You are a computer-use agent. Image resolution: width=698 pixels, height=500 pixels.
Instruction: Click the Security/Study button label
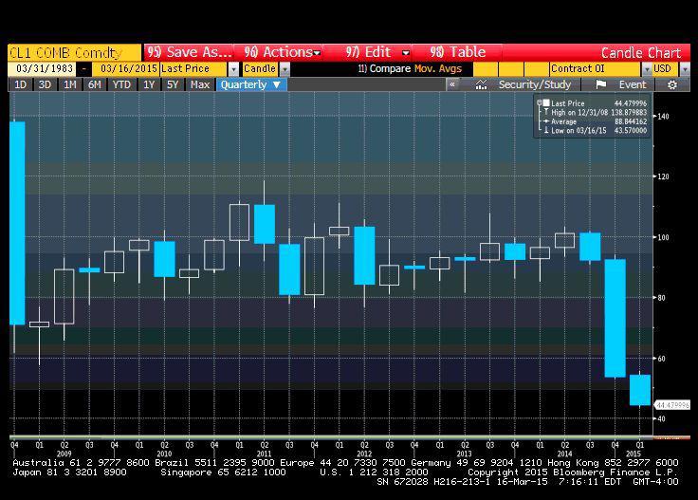point(535,84)
